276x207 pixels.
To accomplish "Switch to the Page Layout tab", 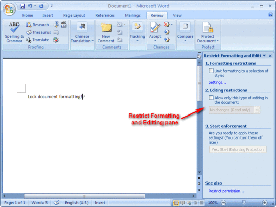I will [74, 15].
